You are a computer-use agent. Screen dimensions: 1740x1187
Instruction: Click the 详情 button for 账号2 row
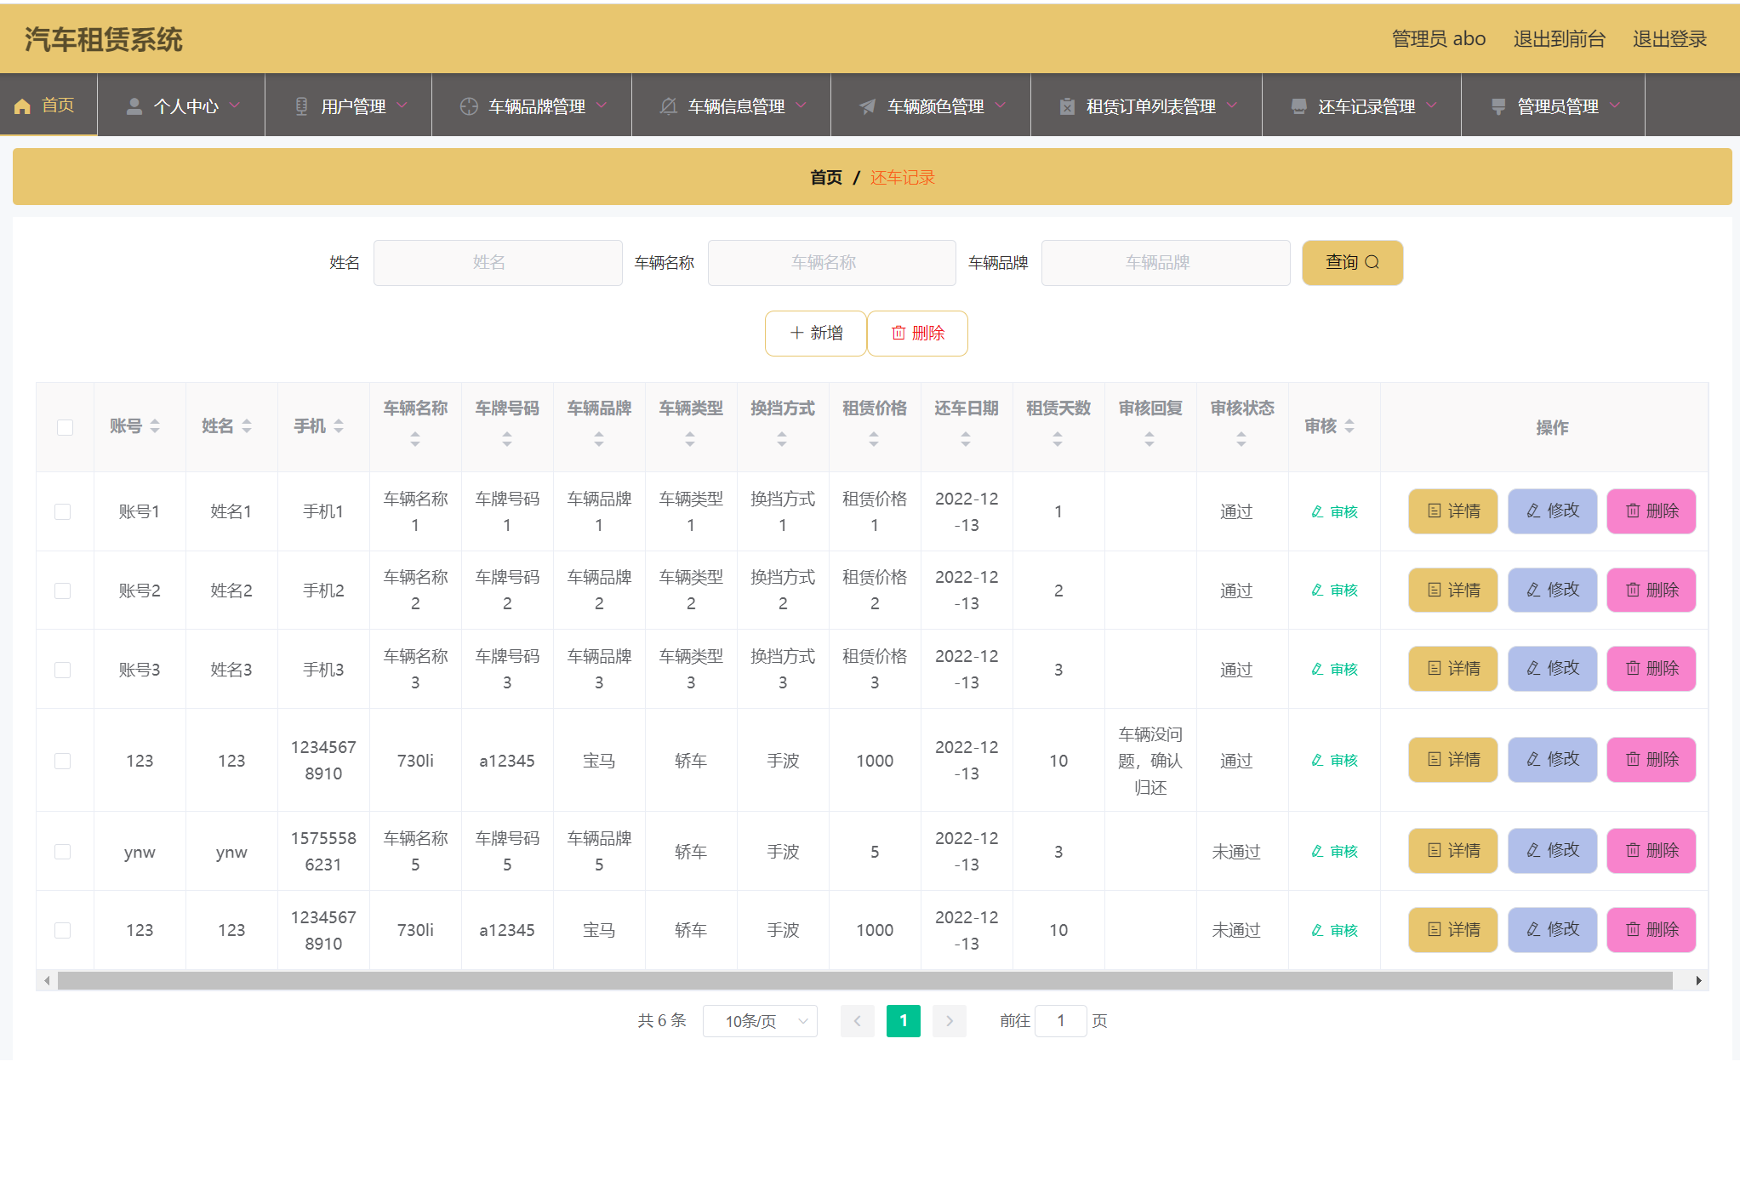[x=1452, y=590]
